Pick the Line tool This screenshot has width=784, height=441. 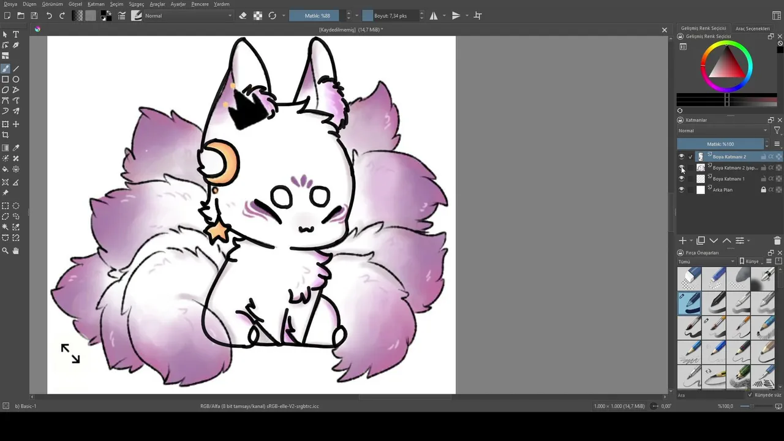16,69
